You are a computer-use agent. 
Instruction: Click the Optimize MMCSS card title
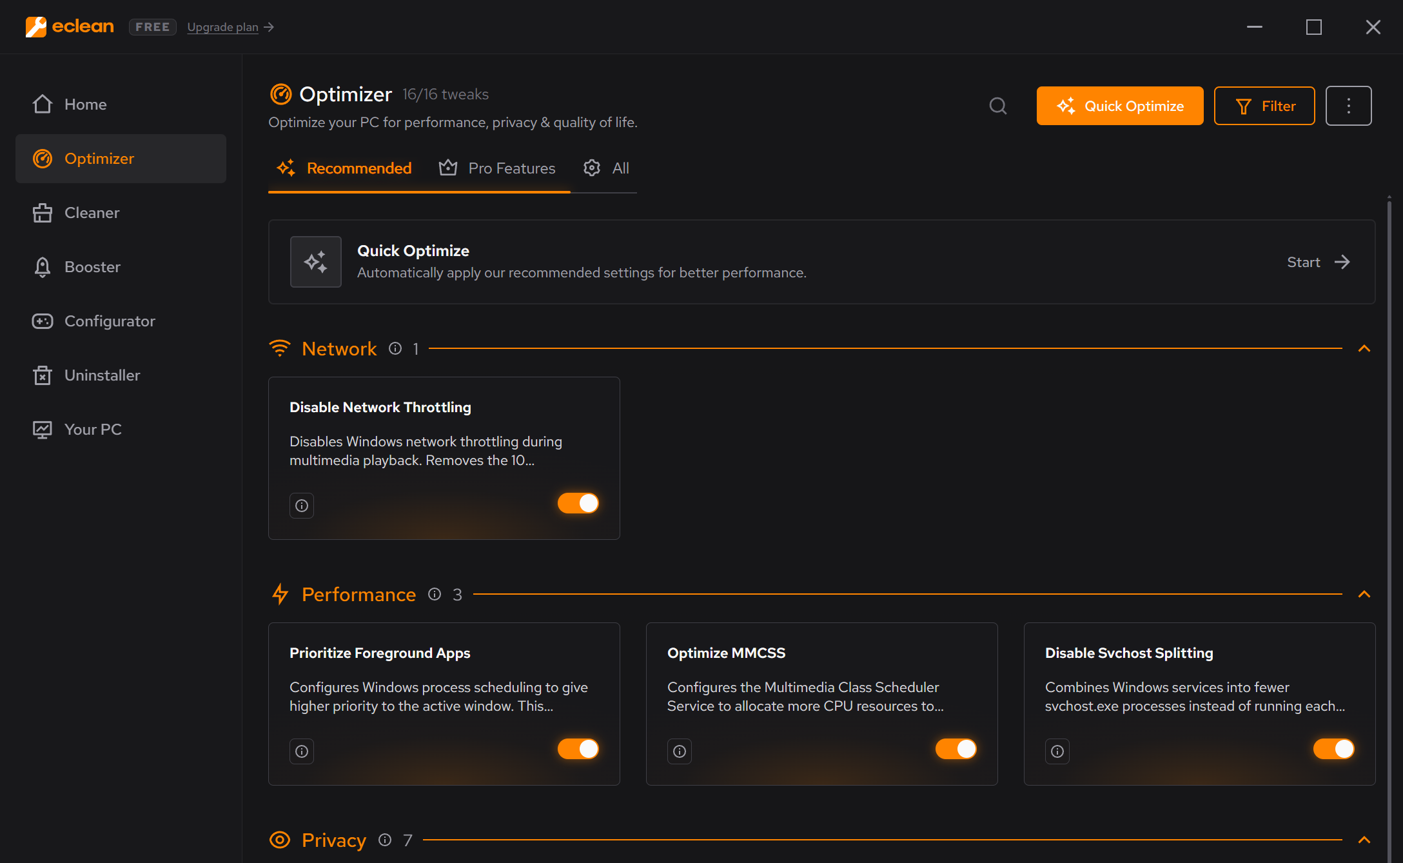(726, 653)
